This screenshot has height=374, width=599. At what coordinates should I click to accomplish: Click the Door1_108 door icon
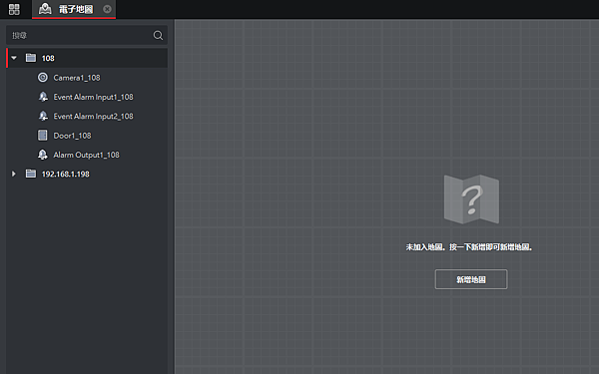pyautogui.click(x=42, y=135)
